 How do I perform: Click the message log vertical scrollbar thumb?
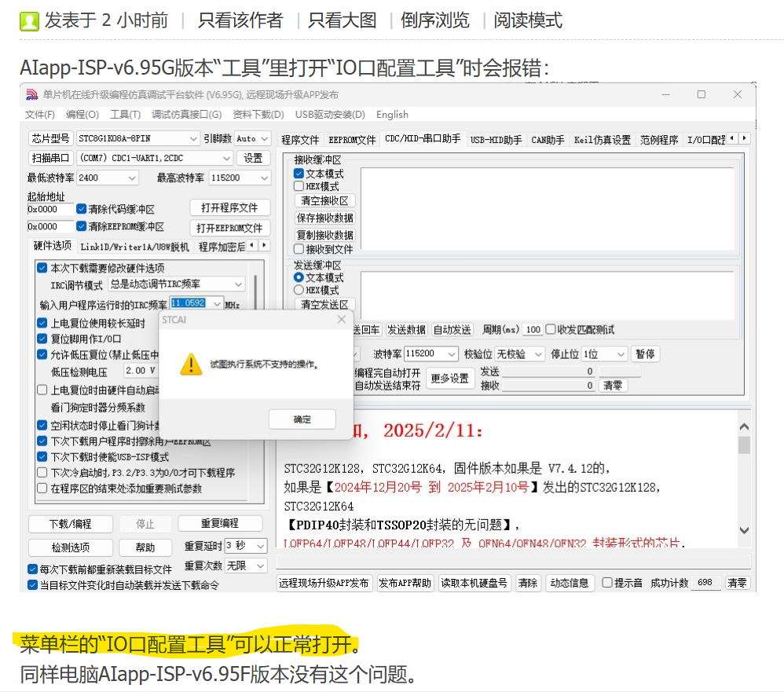coord(744,445)
